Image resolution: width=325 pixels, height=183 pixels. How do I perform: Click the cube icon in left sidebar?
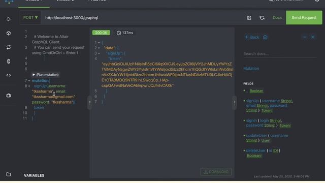click(9, 33)
